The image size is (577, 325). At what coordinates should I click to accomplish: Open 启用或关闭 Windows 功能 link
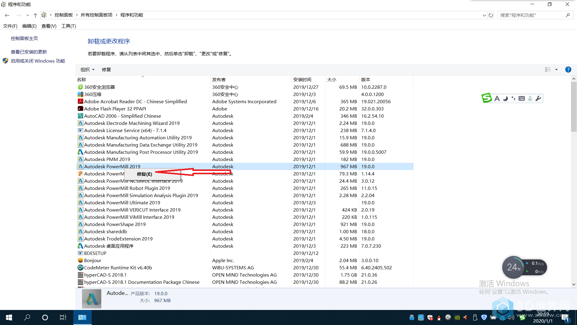[38, 61]
